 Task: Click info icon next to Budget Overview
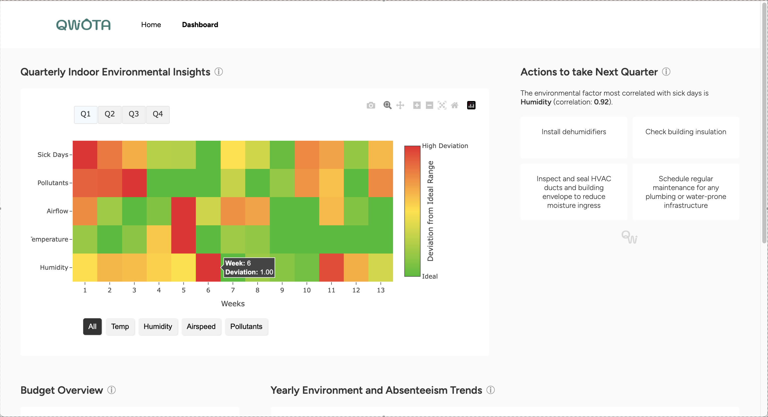point(112,390)
